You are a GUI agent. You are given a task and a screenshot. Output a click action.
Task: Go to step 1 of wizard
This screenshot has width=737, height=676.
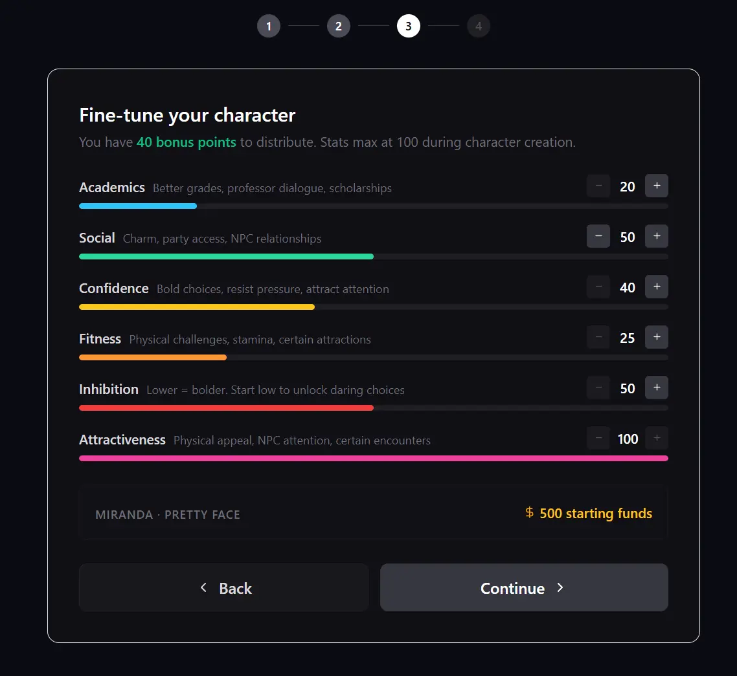[x=269, y=27]
